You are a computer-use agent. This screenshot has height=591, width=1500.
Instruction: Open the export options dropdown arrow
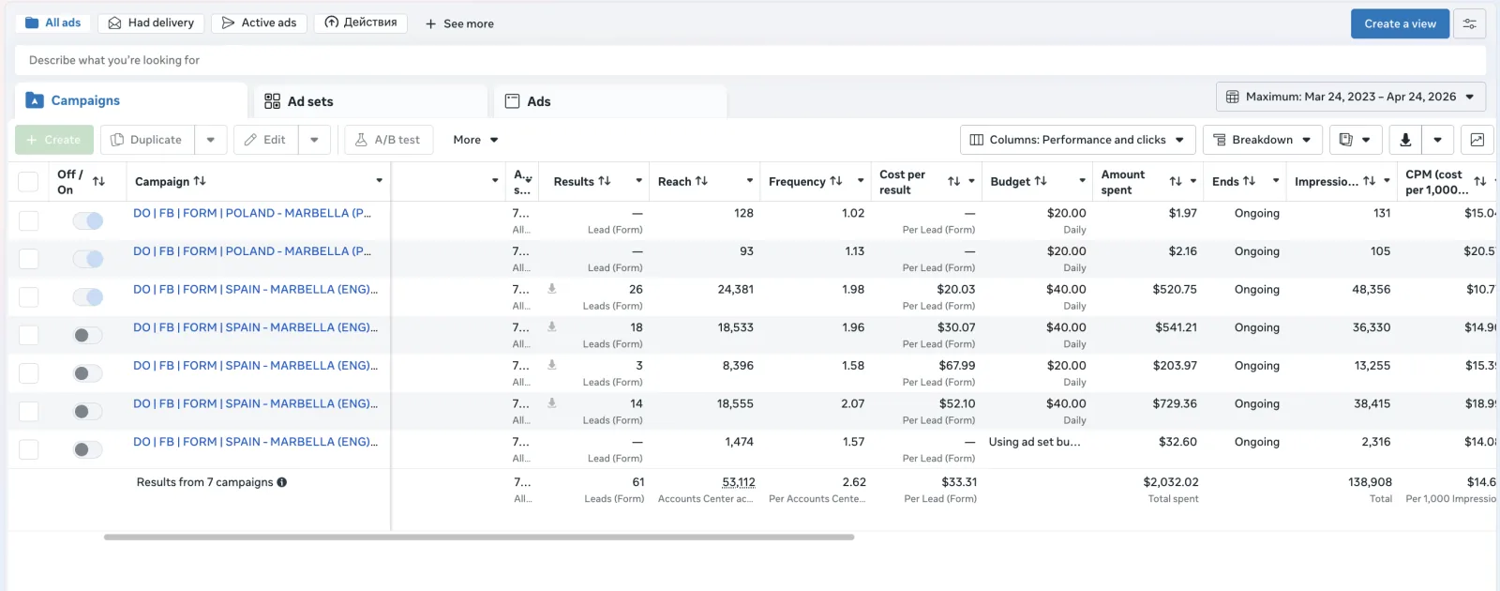(1437, 140)
